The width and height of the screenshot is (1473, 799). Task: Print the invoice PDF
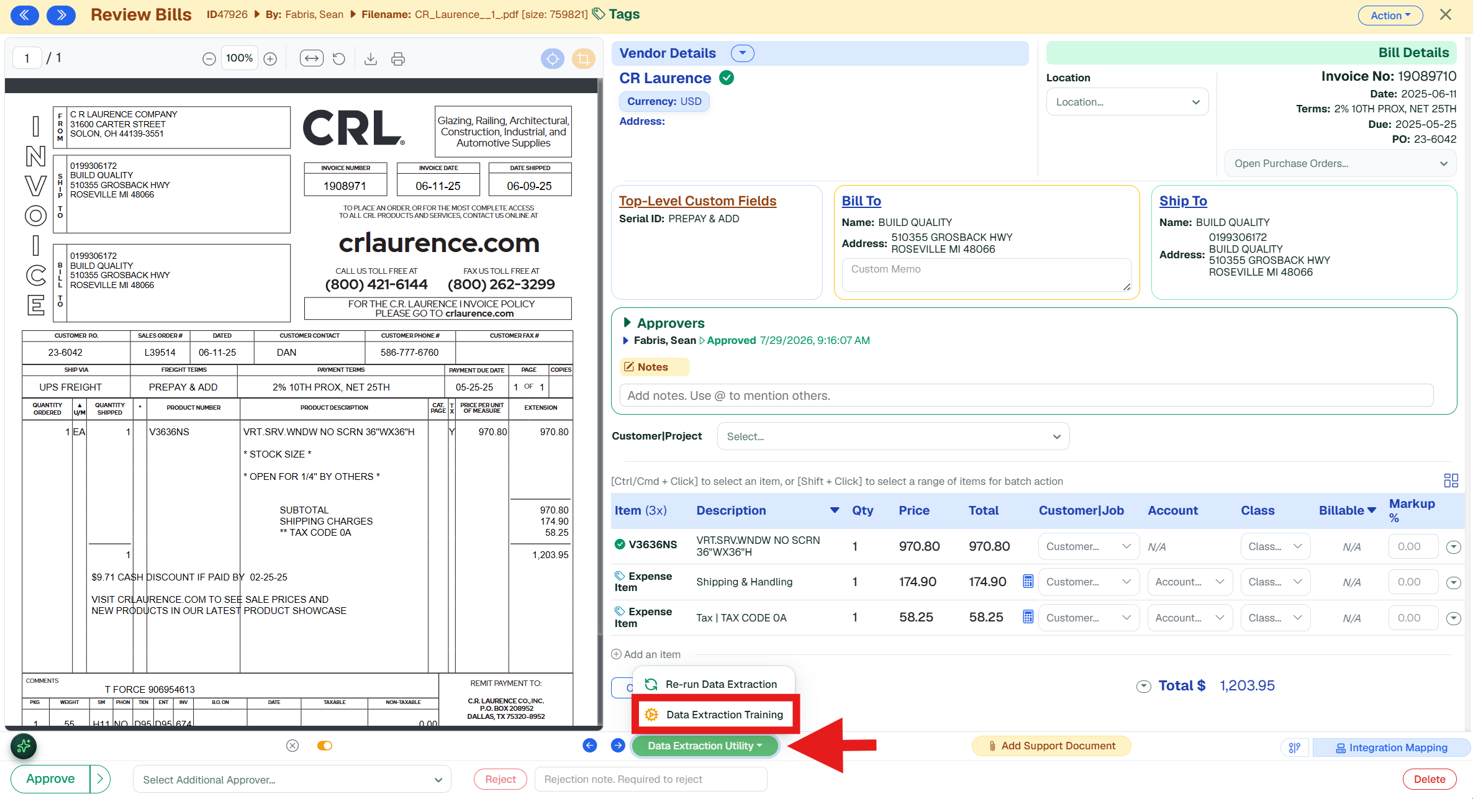(398, 59)
